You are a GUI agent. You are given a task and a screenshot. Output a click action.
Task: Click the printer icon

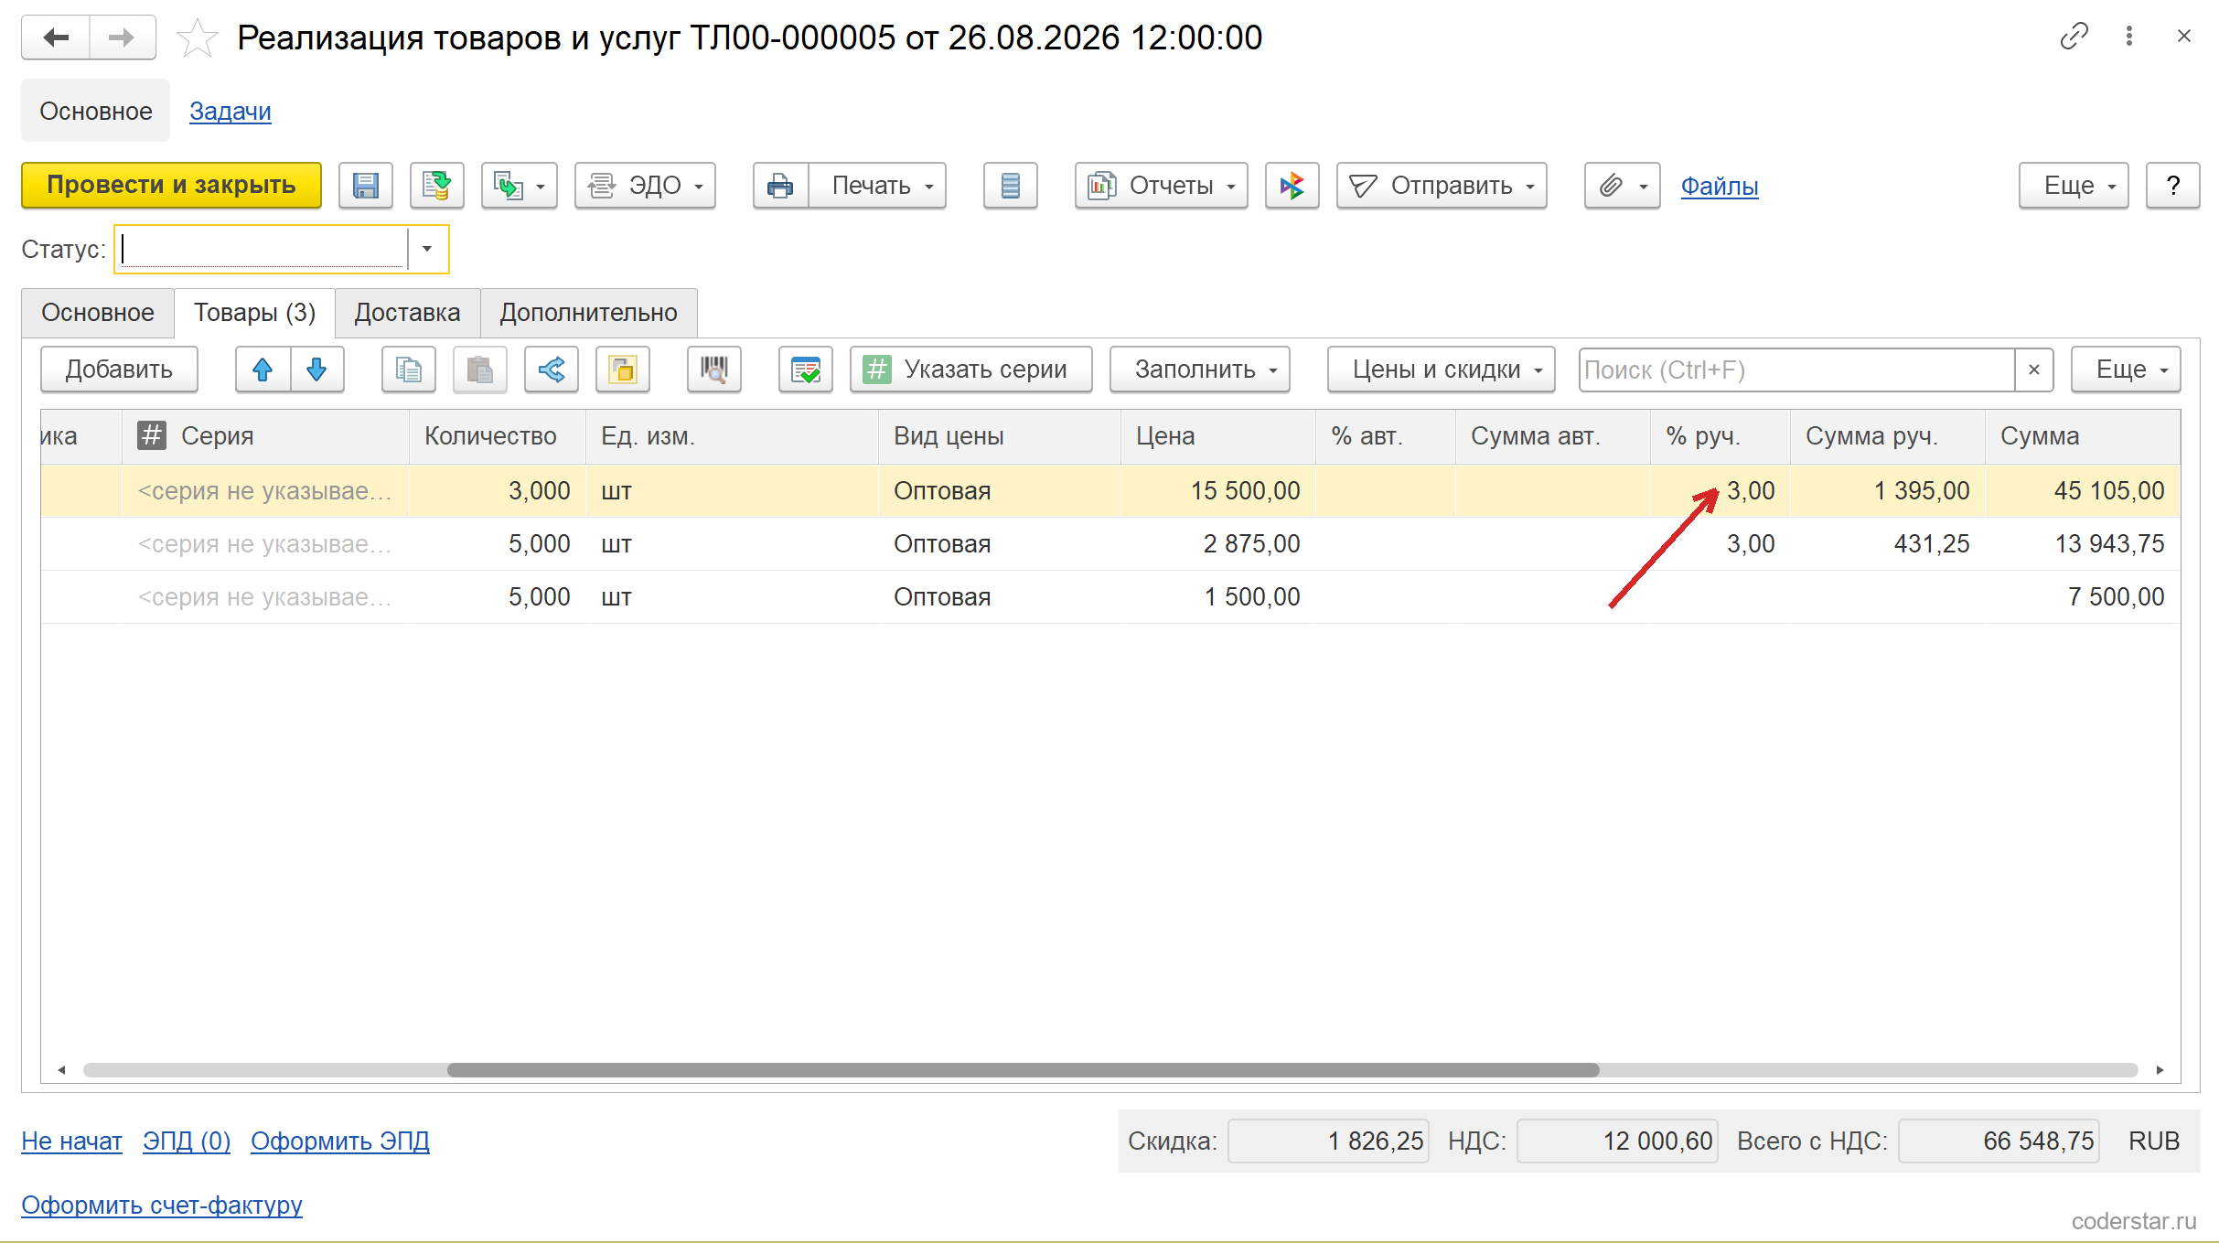(781, 186)
